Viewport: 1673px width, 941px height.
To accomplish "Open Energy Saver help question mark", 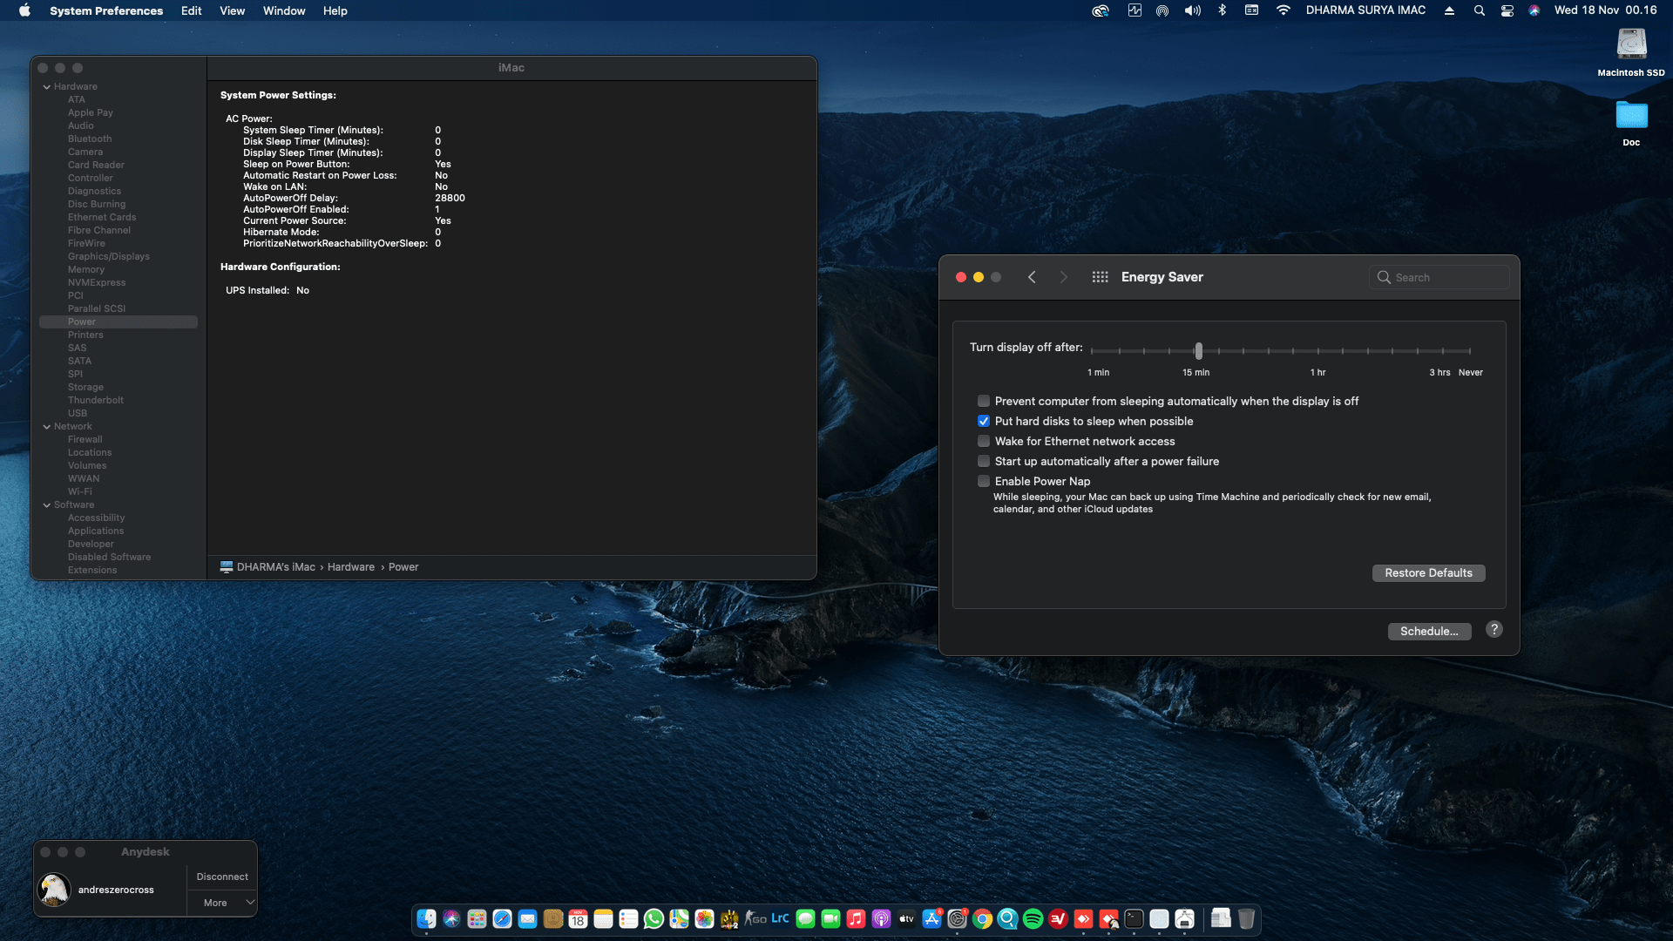I will coord(1494,630).
